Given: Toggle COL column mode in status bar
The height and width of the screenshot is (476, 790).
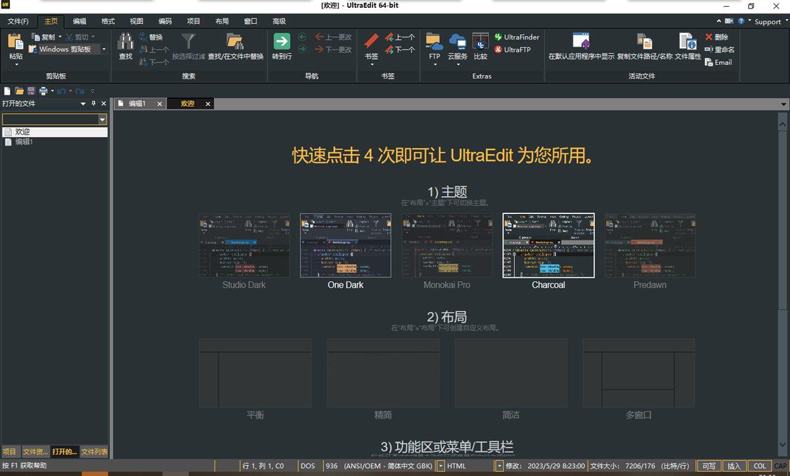Looking at the screenshot, I should tap(760, 466).
